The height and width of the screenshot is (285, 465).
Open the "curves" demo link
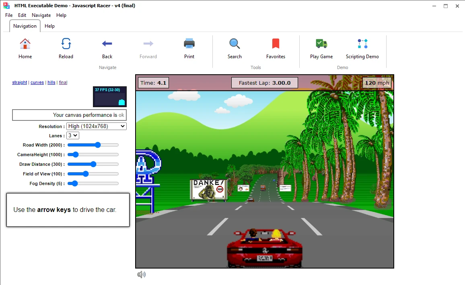37,83
